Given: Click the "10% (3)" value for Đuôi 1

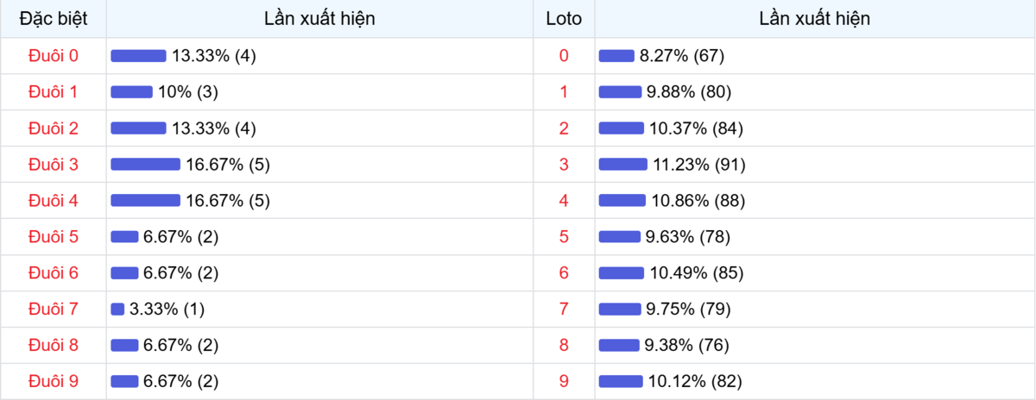Looking at the screenshot, I should (x=188, y=92).
